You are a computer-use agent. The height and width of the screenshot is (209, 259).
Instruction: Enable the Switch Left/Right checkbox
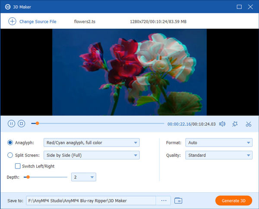click(x=18, y=166)
